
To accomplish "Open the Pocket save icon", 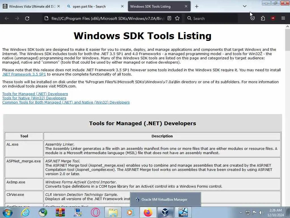I will [253, 18].
